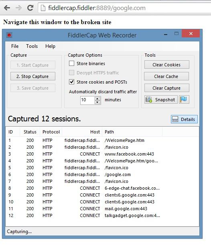Open the File menu

point(15,46)
